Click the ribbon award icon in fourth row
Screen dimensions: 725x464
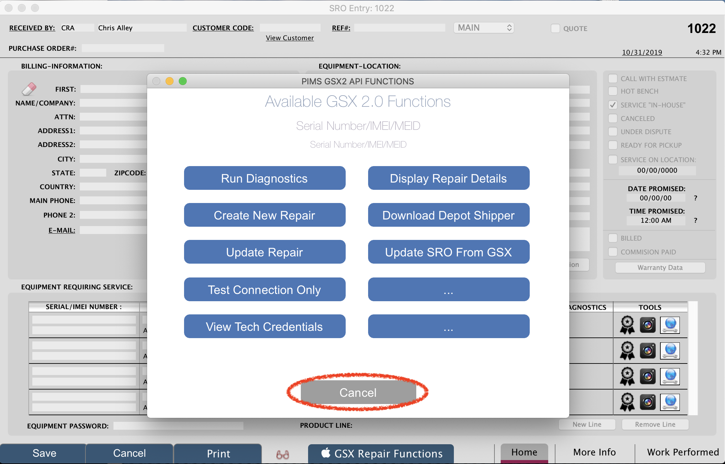point(627,402)
